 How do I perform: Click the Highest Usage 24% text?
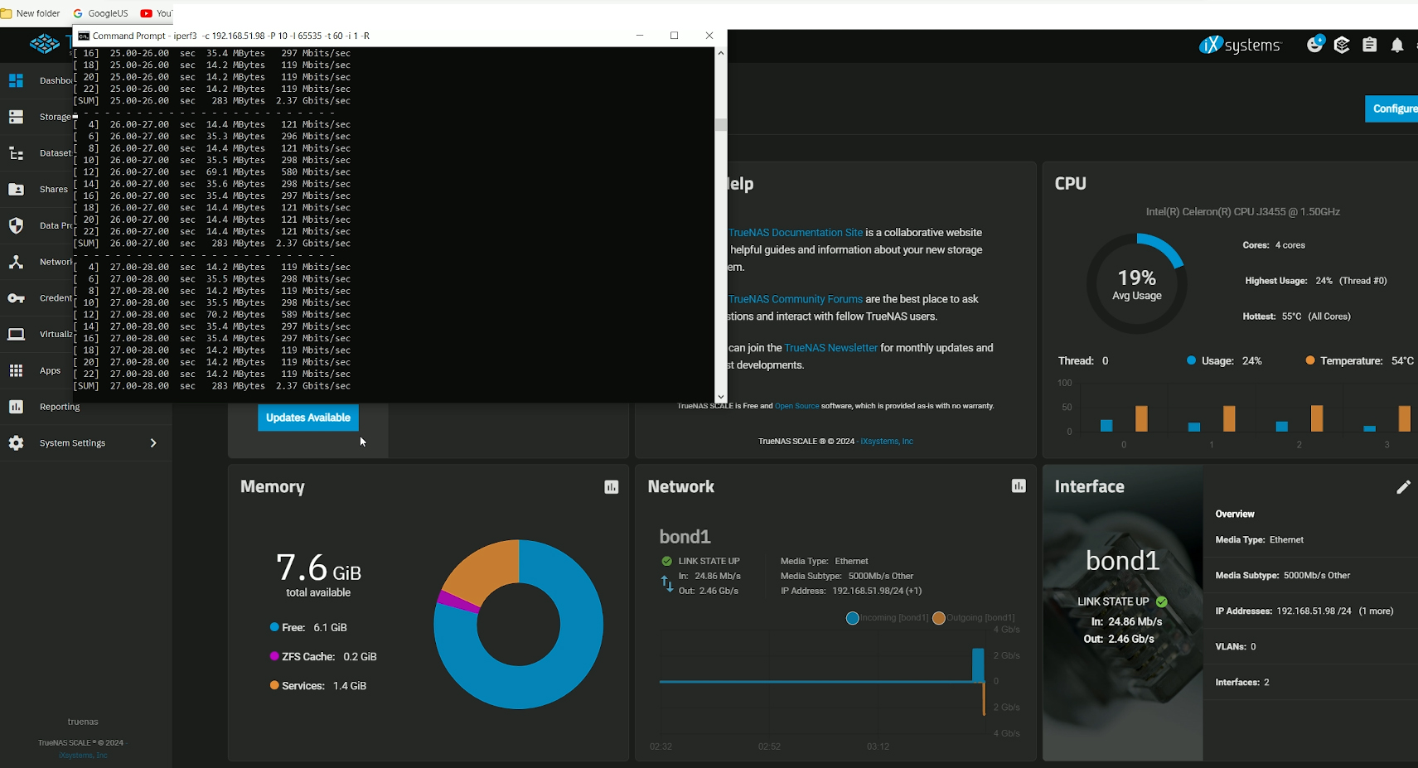[x=1316, y=281]
